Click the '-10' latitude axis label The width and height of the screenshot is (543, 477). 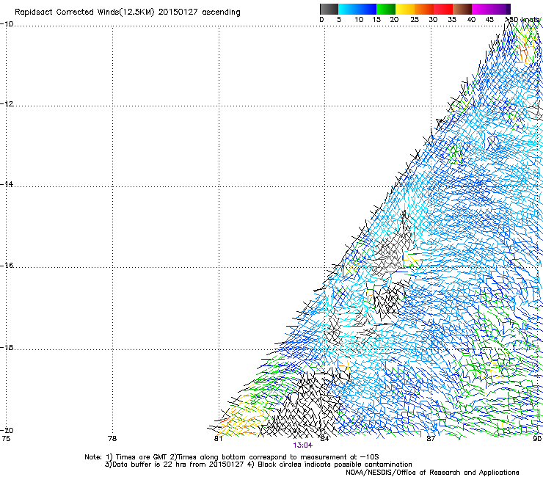(x=7, y=24)
